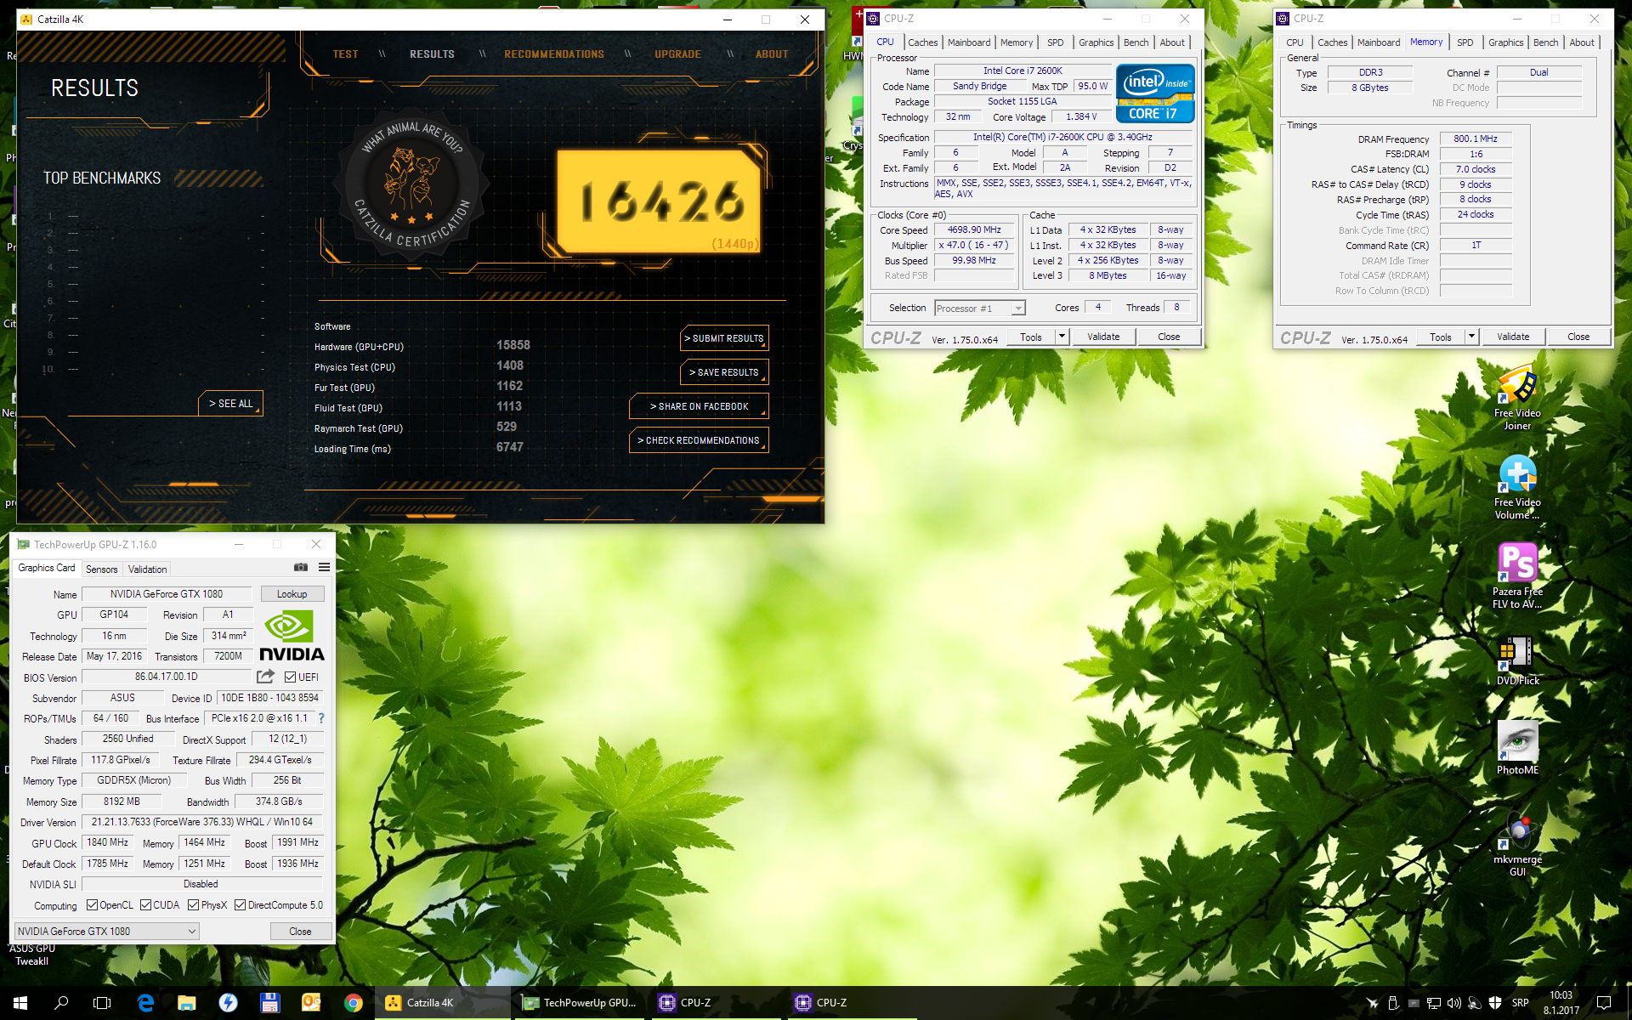The image size is (1632, 1020).
Task: Click the DRAM Frequency value 800.1 MHz
Action: (1476, 139)
